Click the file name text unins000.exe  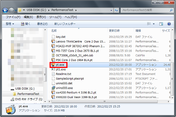click(x=64, y=88)
